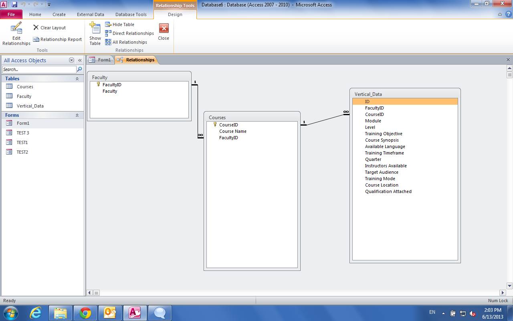Switch to the Home ribbon tab
The height and width of the screenshot is (321, 513).
click(35, 14)
